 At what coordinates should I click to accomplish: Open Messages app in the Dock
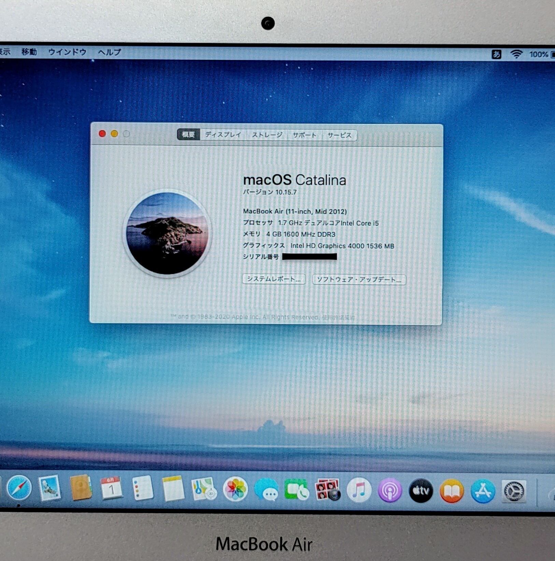tap(266, 490)
